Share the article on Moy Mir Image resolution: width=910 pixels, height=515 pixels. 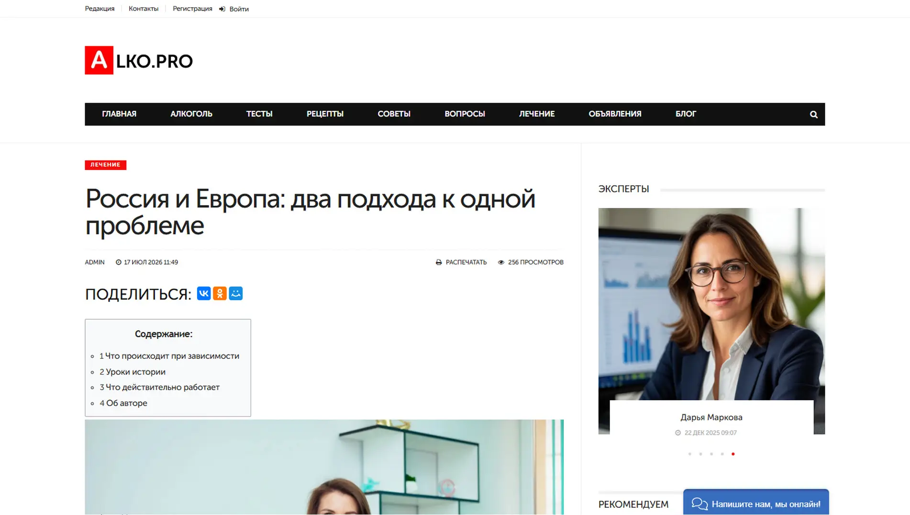(x=236, y=293)
